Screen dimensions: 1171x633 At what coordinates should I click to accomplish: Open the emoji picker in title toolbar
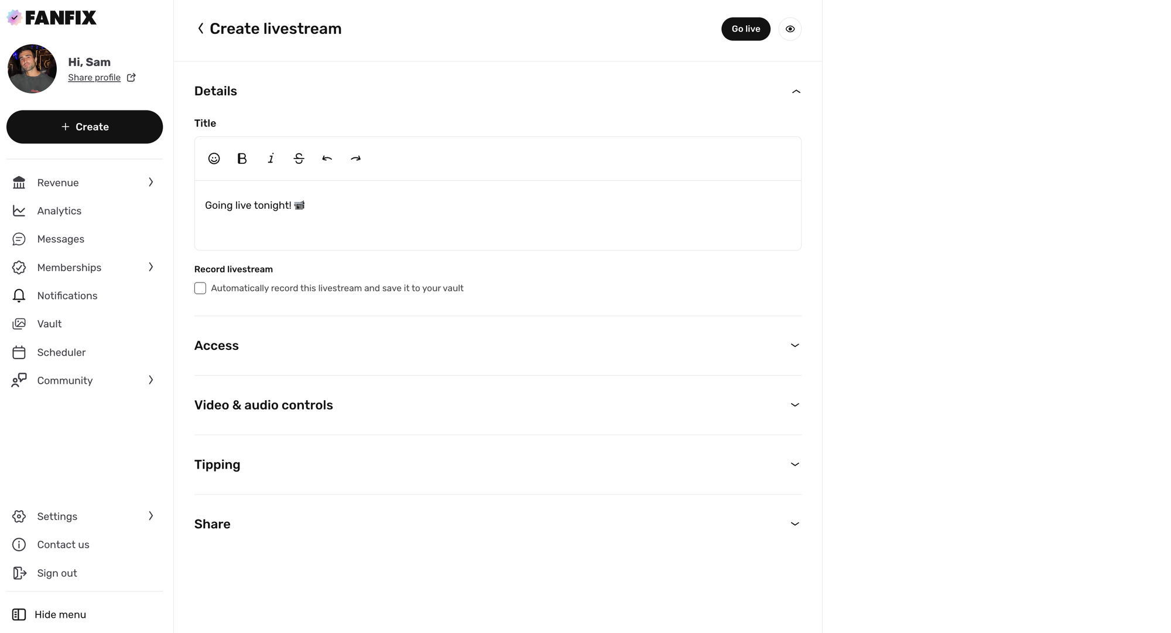pyautogui.click(x=214, y=159)
